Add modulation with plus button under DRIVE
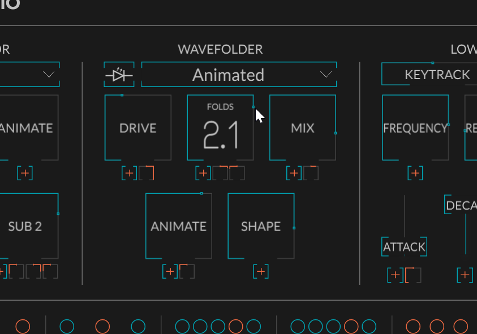477x334 pixels. click(x=129, y=173)
